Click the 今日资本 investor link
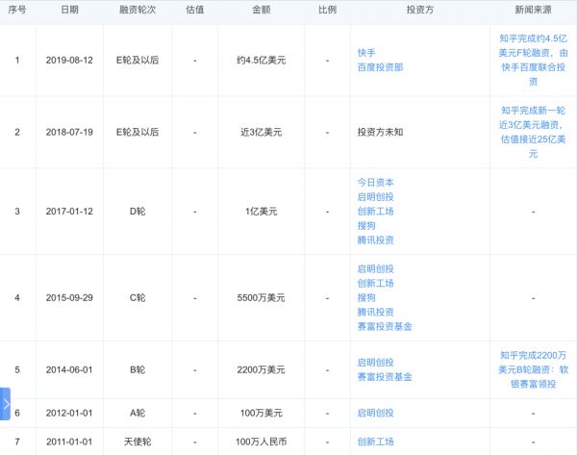This screenshot has width=577, height=455. (375, 182)
